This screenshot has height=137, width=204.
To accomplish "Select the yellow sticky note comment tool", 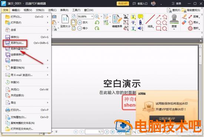I will [140, 17].
